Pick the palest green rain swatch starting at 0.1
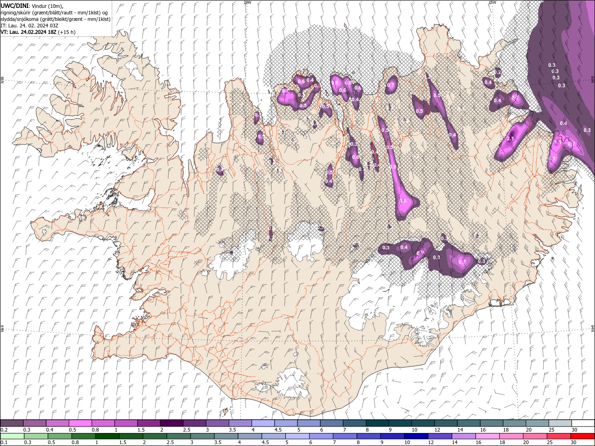The height and width of the screenshot is (446, 595). 12,436
